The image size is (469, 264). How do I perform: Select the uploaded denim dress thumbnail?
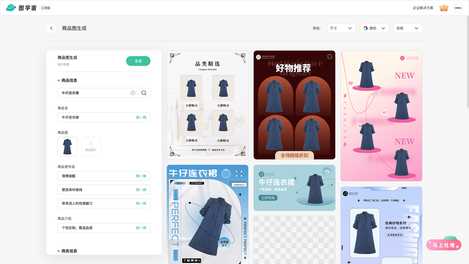click(x=67, y=147)
